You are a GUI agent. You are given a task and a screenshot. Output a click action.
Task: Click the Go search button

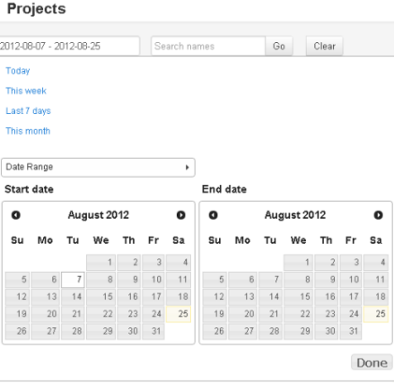click(279, 46)
